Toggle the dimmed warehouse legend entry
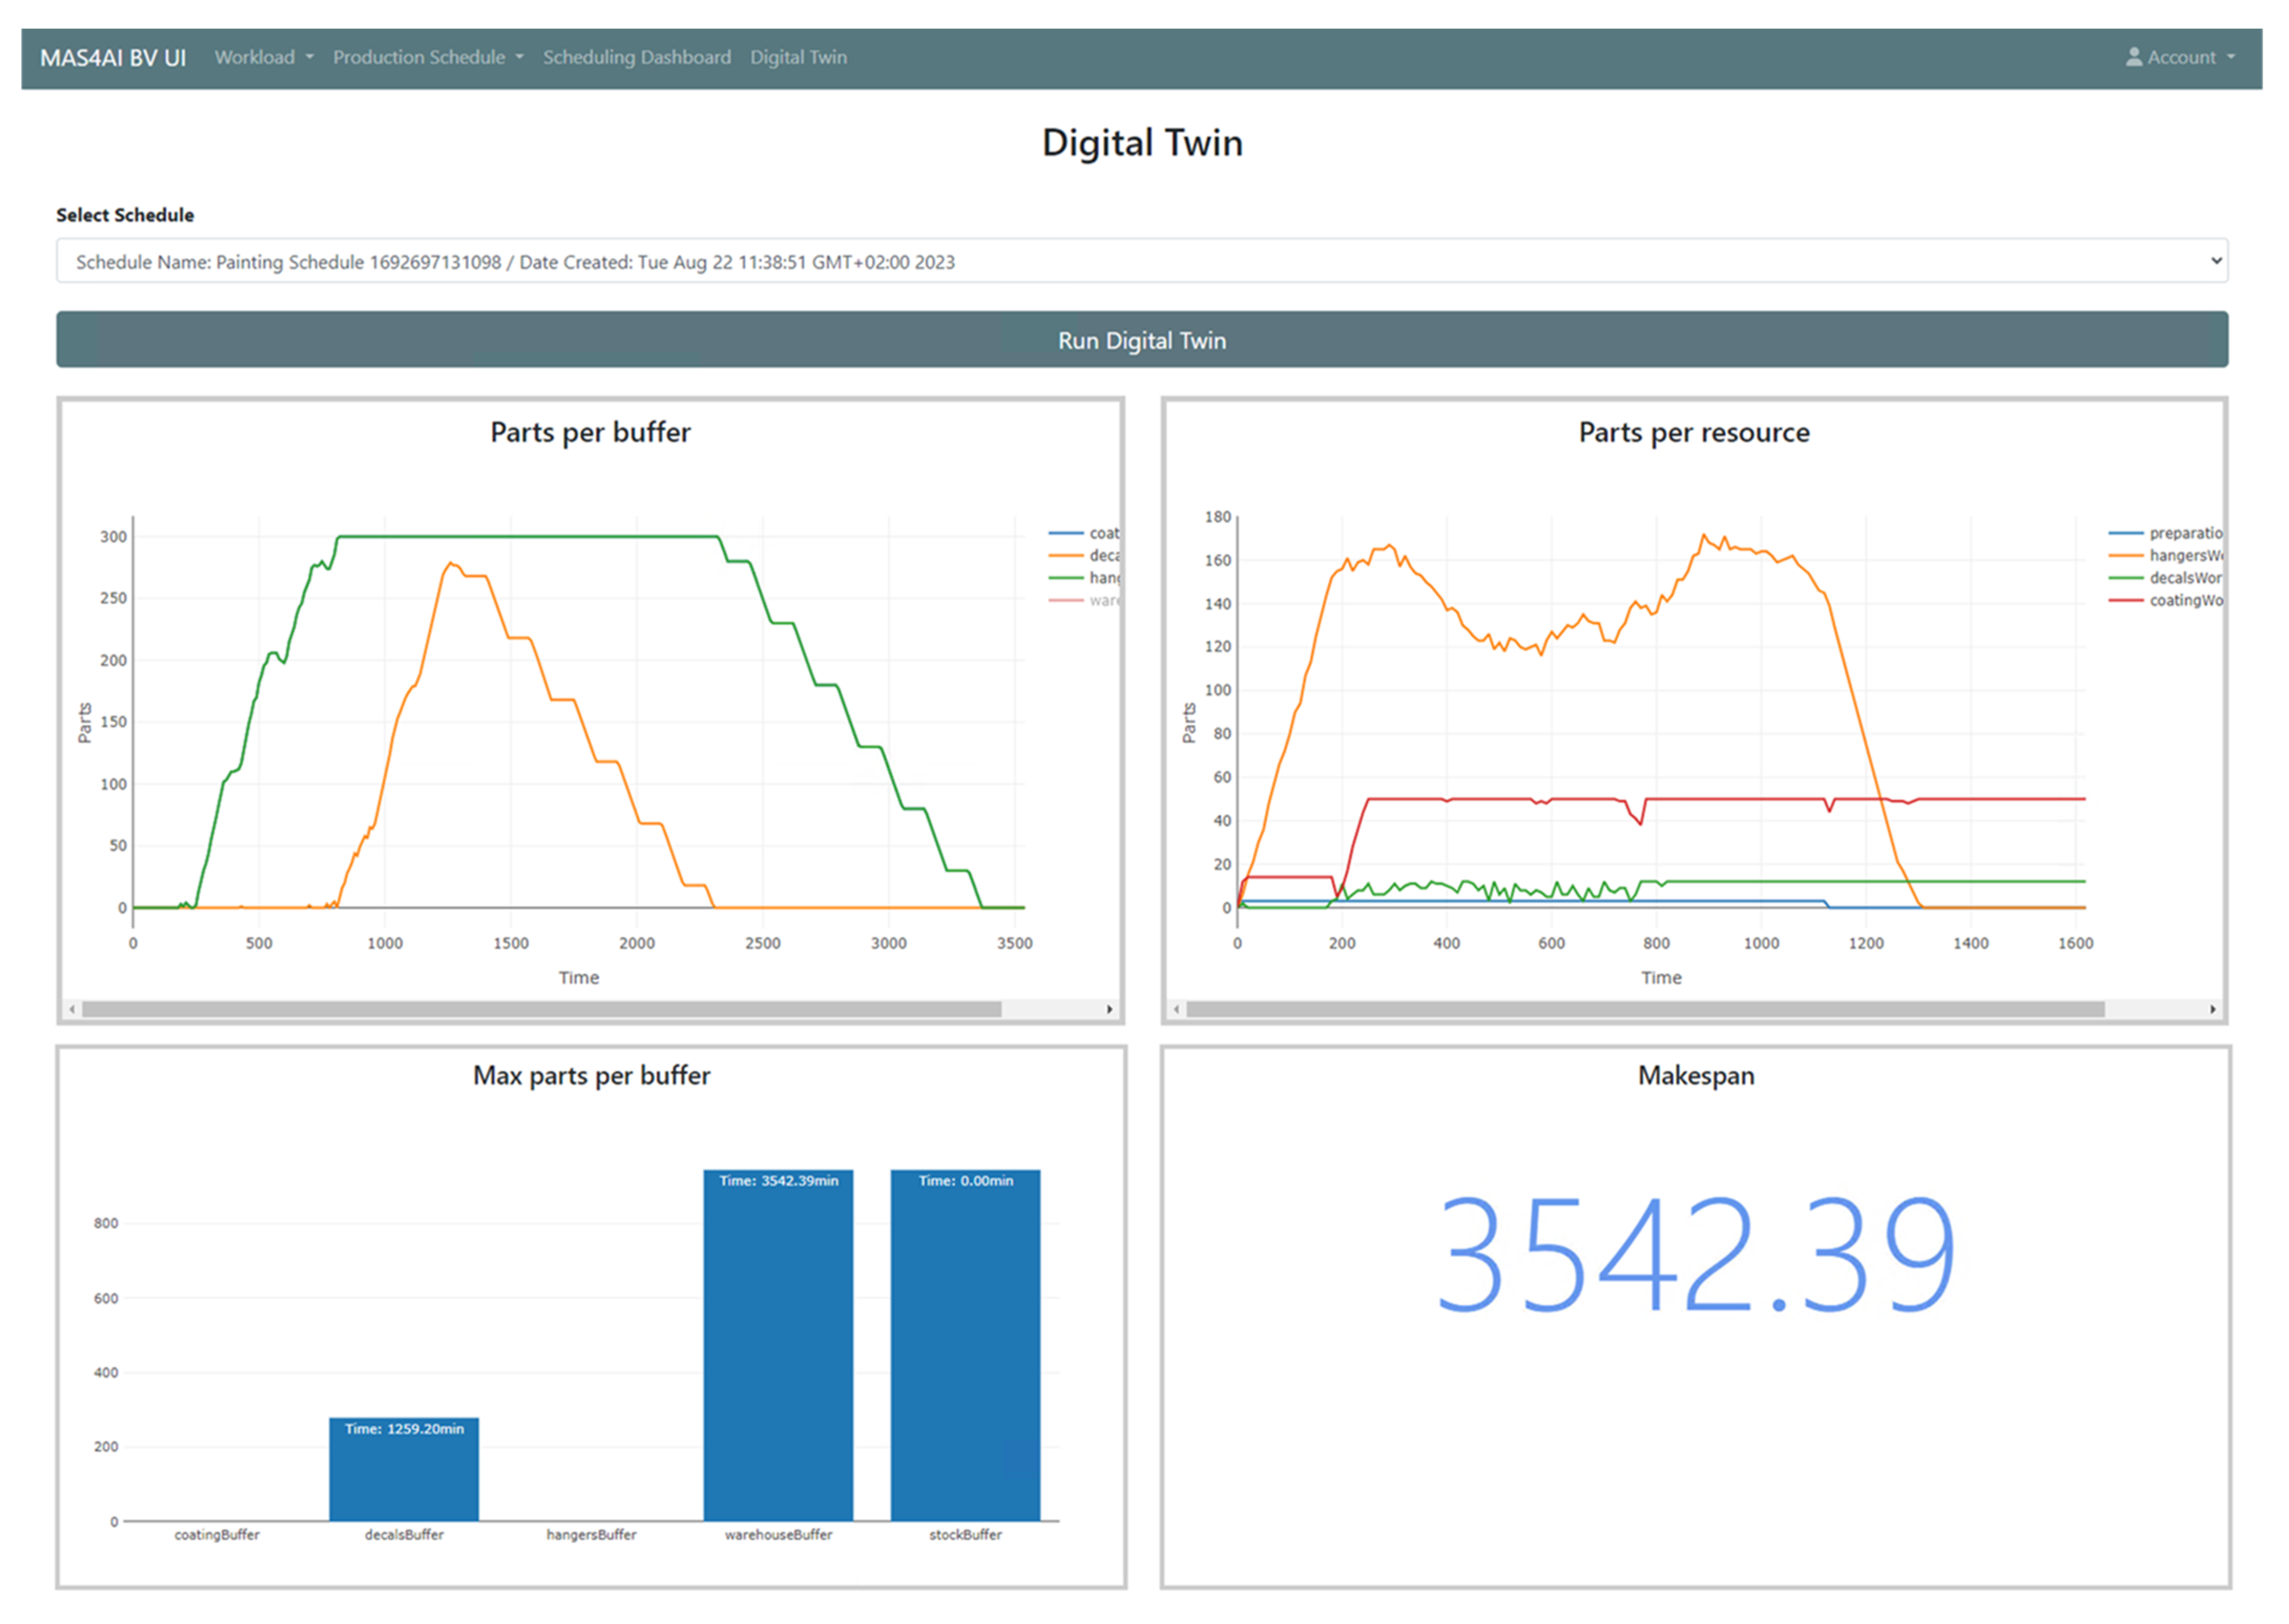The image size is (2289, 1624). pyautogui.click(x=1101, y=600)
